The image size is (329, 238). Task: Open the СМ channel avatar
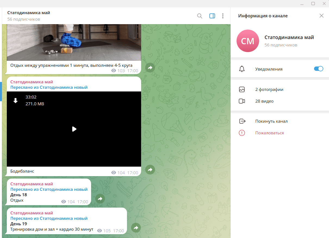(248, 41)
